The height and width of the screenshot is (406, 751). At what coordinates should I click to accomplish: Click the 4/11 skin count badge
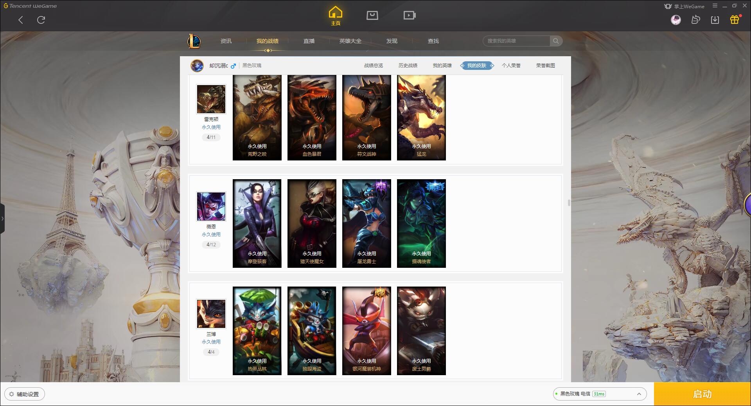(x=211, y=137)
